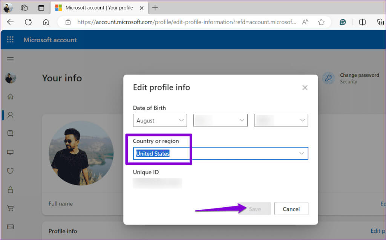The image size is (386, 240).
Task: Toggle the vertical tabs icon
Action: tap(41, 8)
